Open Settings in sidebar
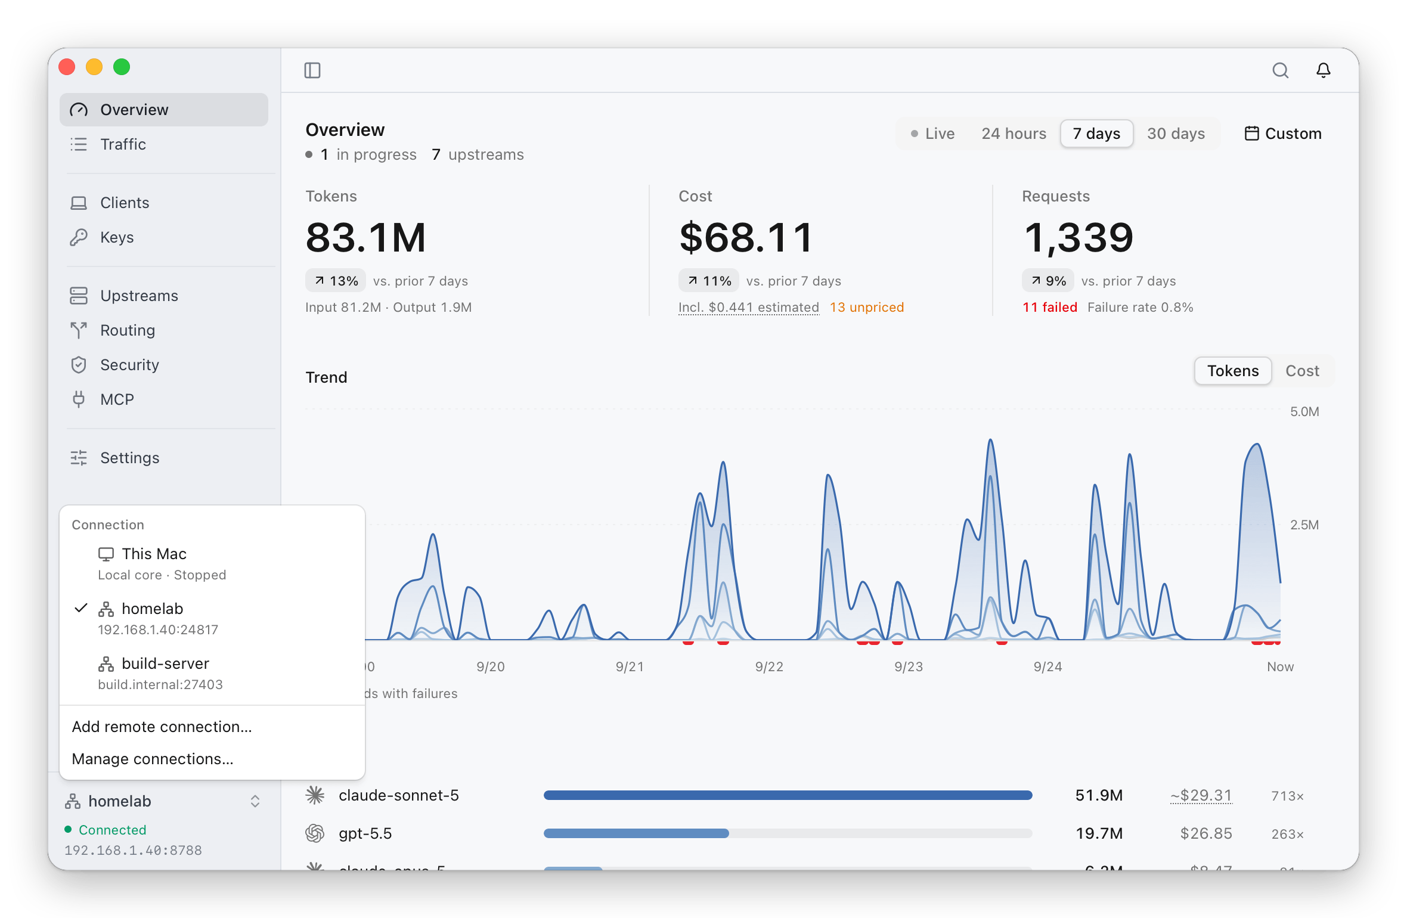Screen dimensions: 1407x918 pyautogui.click(x=164, y=458)
